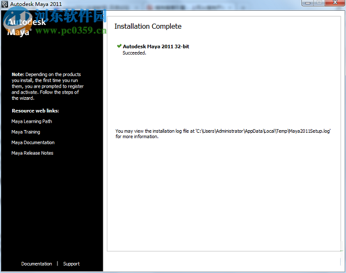Click the disabled maximize button in title bar

[x=319, y=3]
